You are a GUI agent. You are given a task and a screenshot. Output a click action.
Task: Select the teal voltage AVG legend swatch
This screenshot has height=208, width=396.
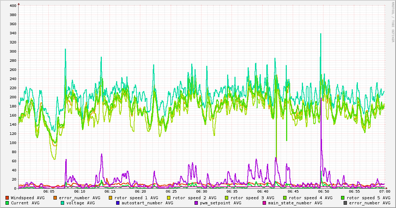62,203
